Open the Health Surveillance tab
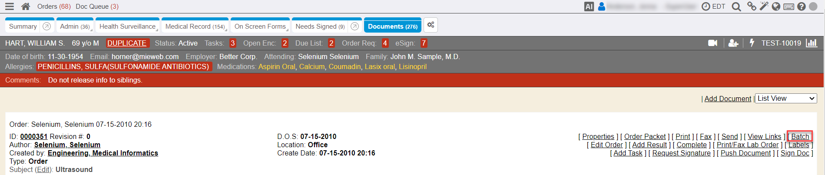The image size is (825, 175). click(x=127, y=26)
